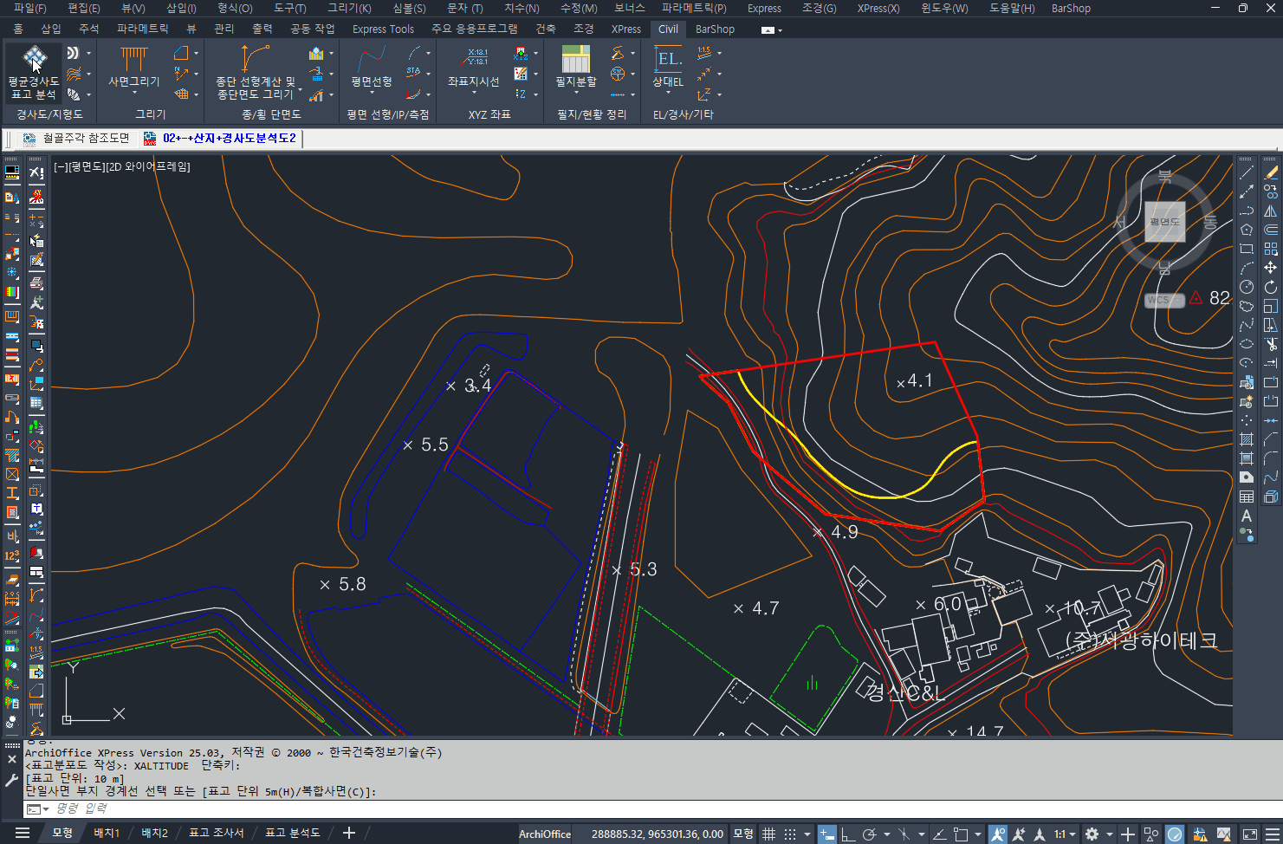
Task: Click the command line customize wrench icon
Action: tap(11, 780)
